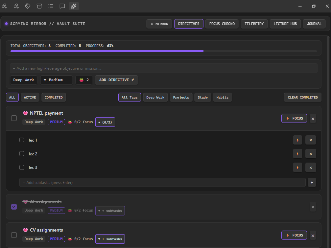Remove the CV assignments directive
This screenshot has width=331, height=248.
(313, 236)
